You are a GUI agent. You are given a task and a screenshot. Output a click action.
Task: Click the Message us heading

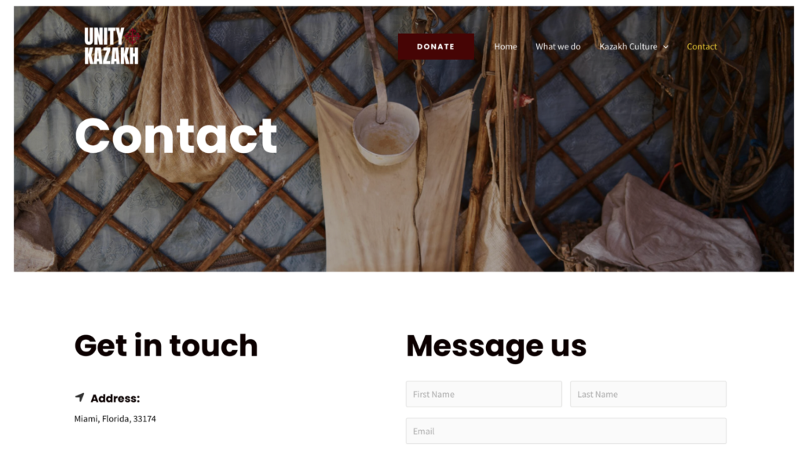pos(496,346)
